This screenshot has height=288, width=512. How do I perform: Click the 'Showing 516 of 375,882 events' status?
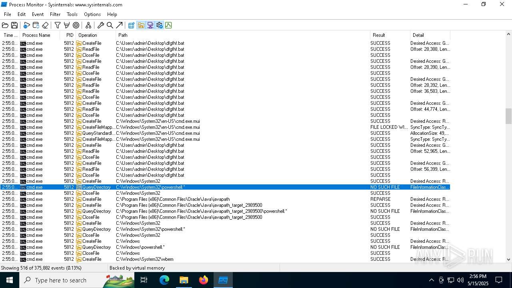[x=41, y=268]
